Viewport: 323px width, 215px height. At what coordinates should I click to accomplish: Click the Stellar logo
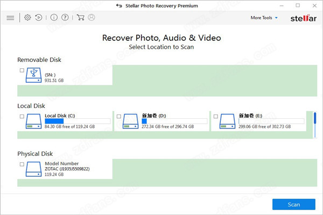coord(304,18)
